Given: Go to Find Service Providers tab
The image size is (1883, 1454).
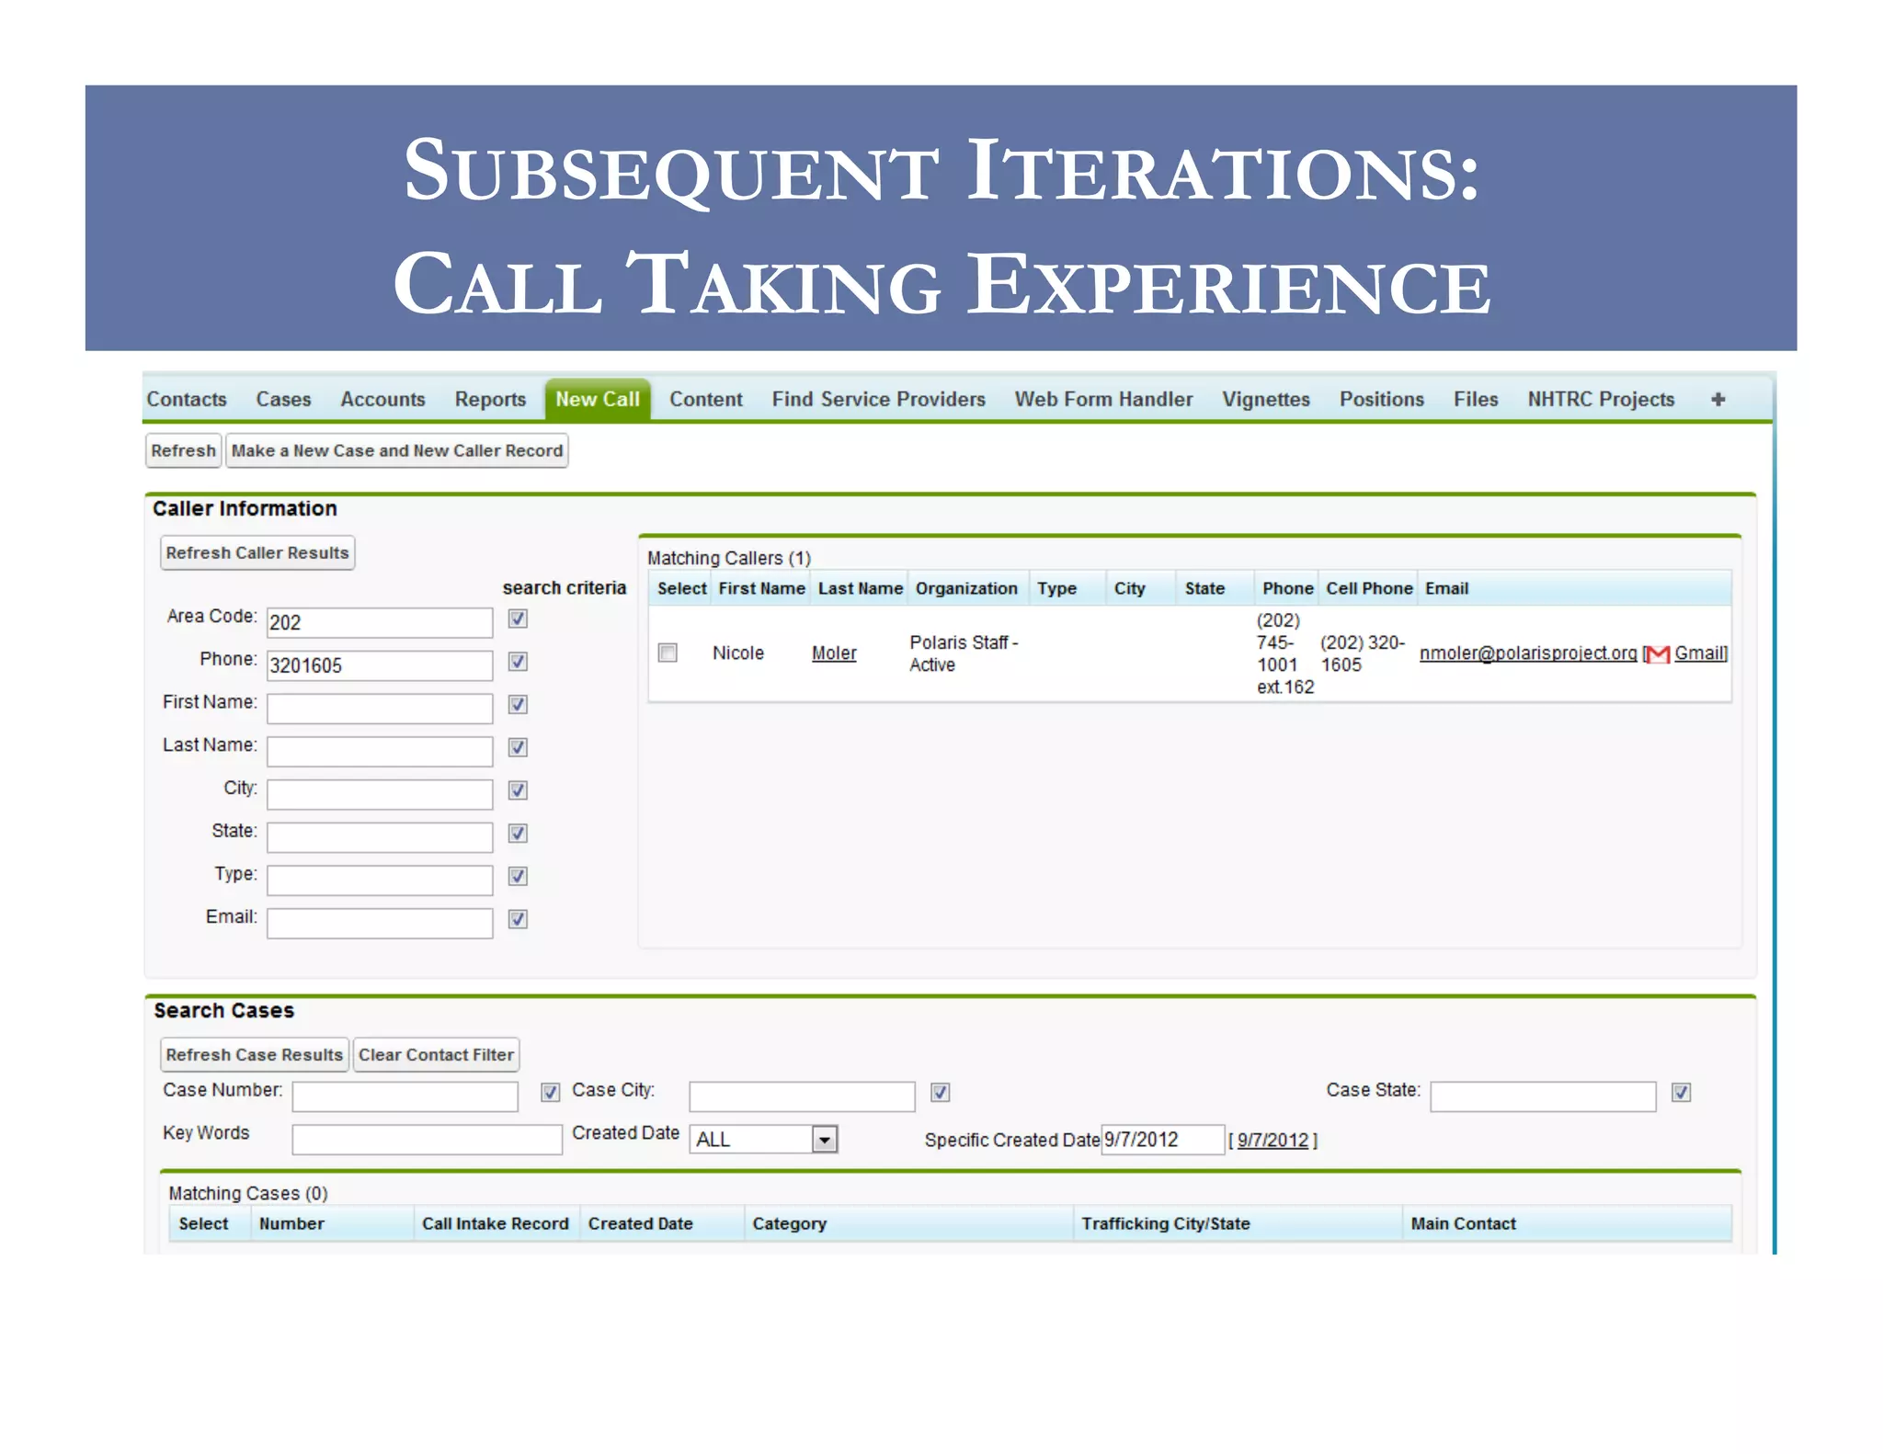Looking at the screenshot, I should pos(878,399).
